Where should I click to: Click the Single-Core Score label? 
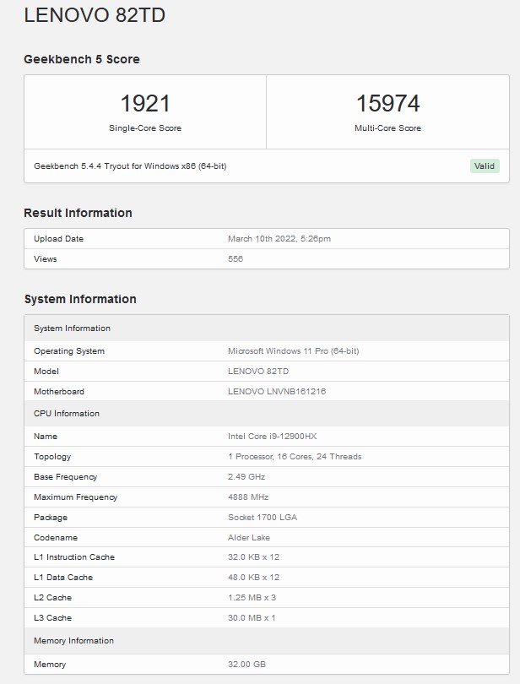point(145,128)
